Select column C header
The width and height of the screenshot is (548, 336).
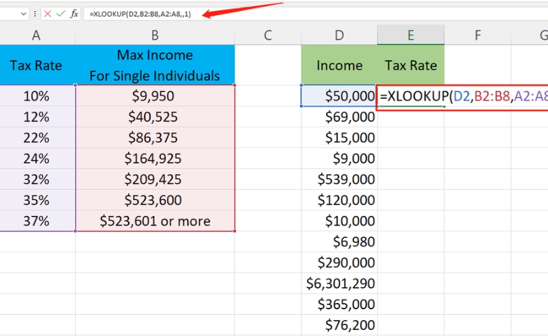pos(268,36)
